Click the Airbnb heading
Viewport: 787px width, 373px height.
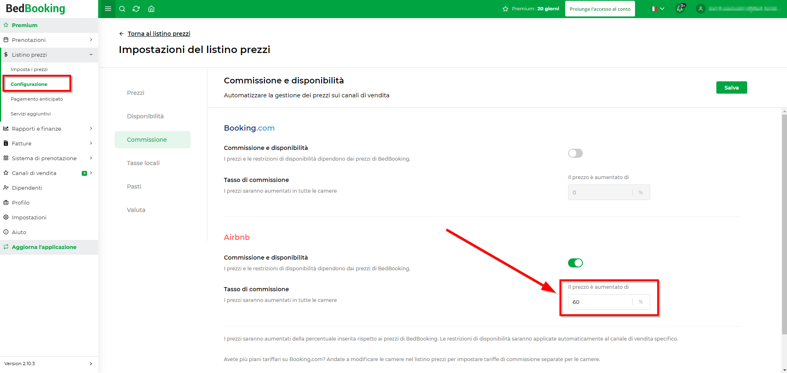(x=237, y=237)
